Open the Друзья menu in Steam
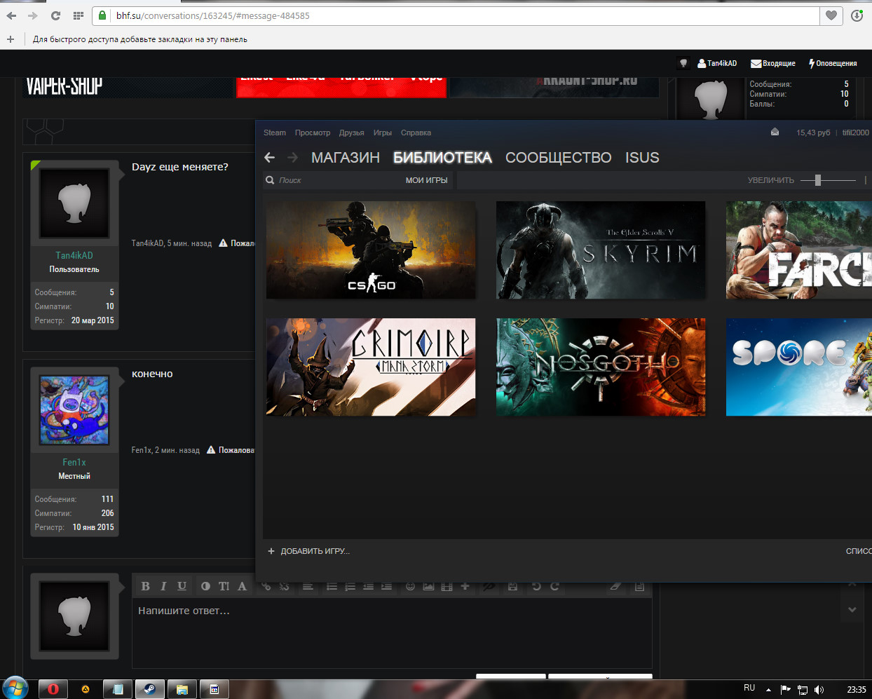872x699 pixels. tap(352, 133)
